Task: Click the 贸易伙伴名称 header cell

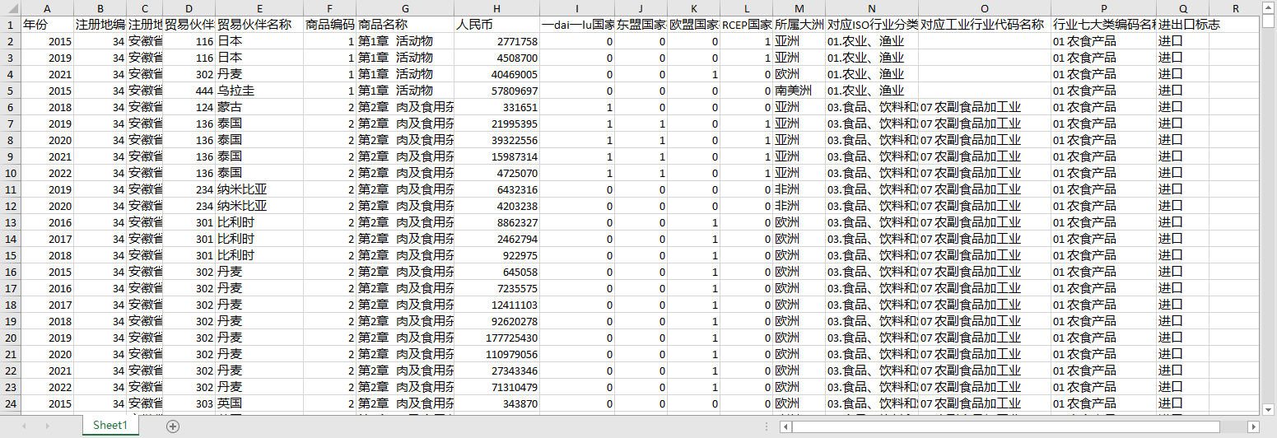Action: point(259,25)
